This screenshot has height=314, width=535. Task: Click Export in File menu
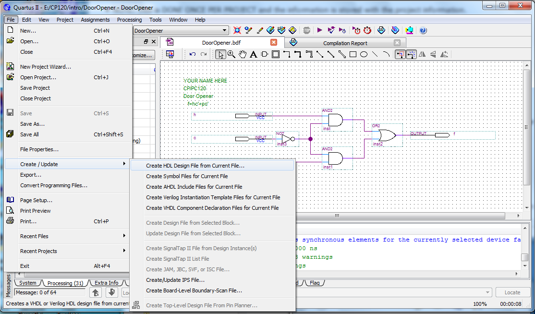[68, 175]
